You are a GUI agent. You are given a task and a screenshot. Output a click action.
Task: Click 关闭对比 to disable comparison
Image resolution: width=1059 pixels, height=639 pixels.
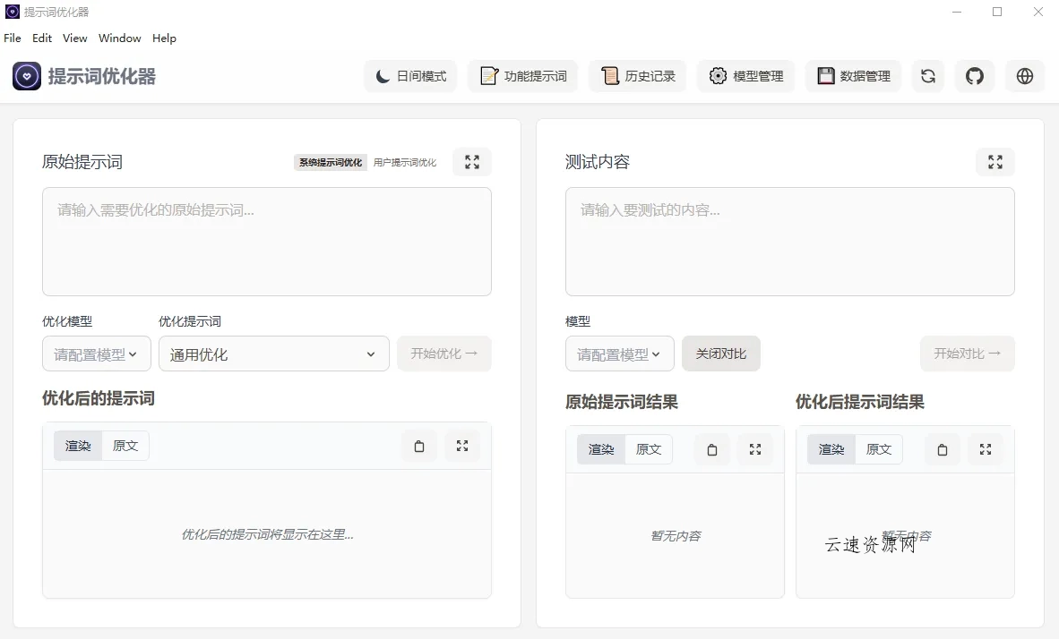[x=721, y=354]
